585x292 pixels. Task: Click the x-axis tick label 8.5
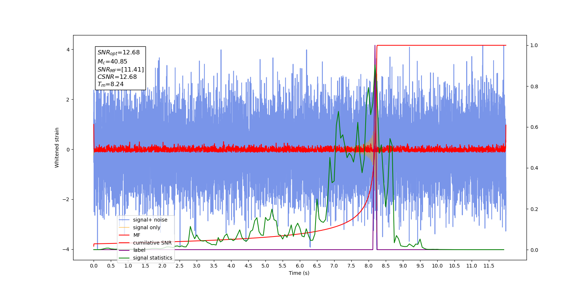tap(386, 266)
